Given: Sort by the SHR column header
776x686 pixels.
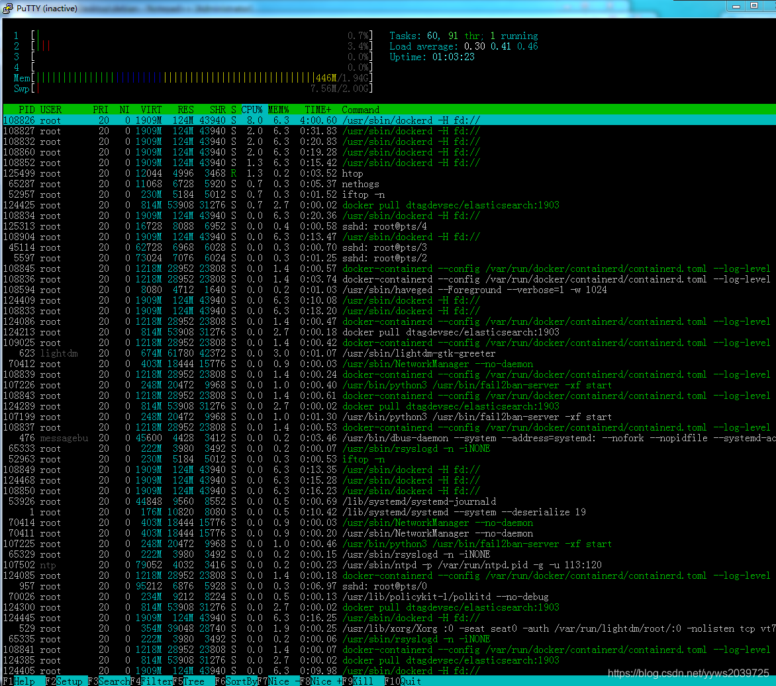Looking at the screenshot, I should [x=217, y=110].
